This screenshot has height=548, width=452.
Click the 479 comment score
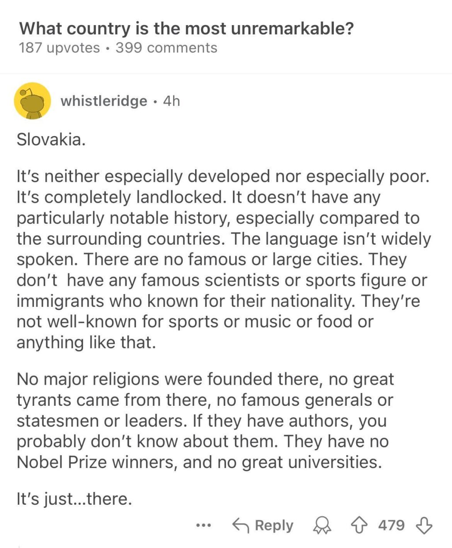click(391, 525)
